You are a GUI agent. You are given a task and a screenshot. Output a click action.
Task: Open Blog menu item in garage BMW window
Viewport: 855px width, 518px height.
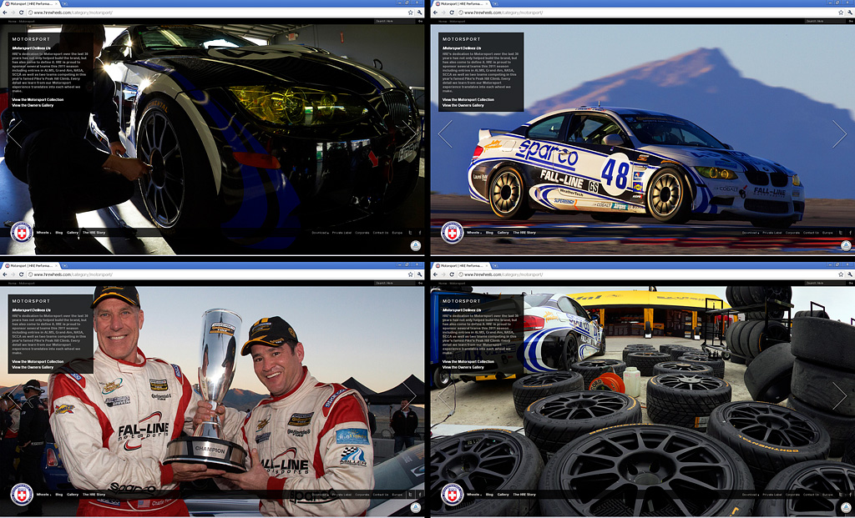(59, 233)
